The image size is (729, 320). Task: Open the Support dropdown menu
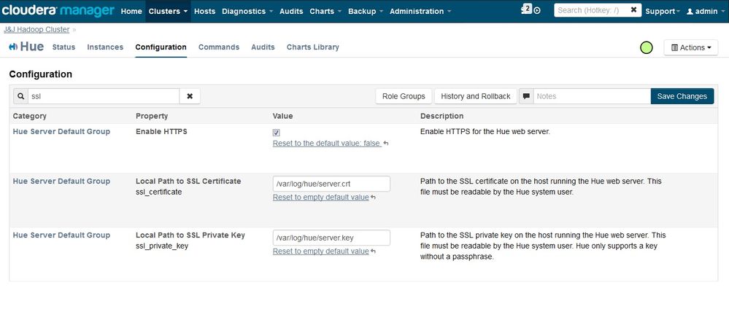662,11
